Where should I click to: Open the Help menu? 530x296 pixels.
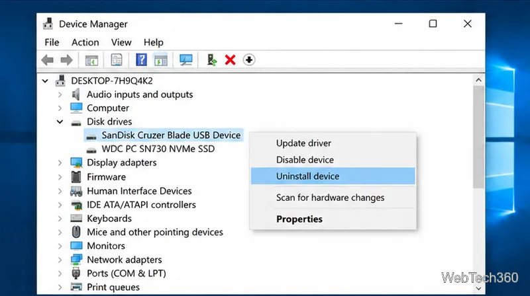[154, 42]
